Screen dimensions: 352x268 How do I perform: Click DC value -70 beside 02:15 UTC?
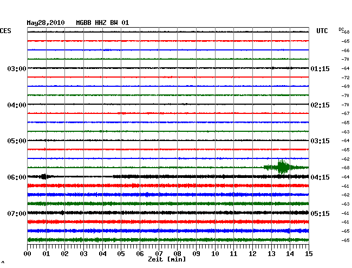346,105
